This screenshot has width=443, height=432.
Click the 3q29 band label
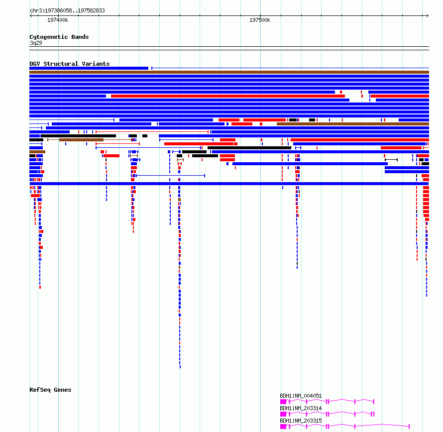[36, 43]
